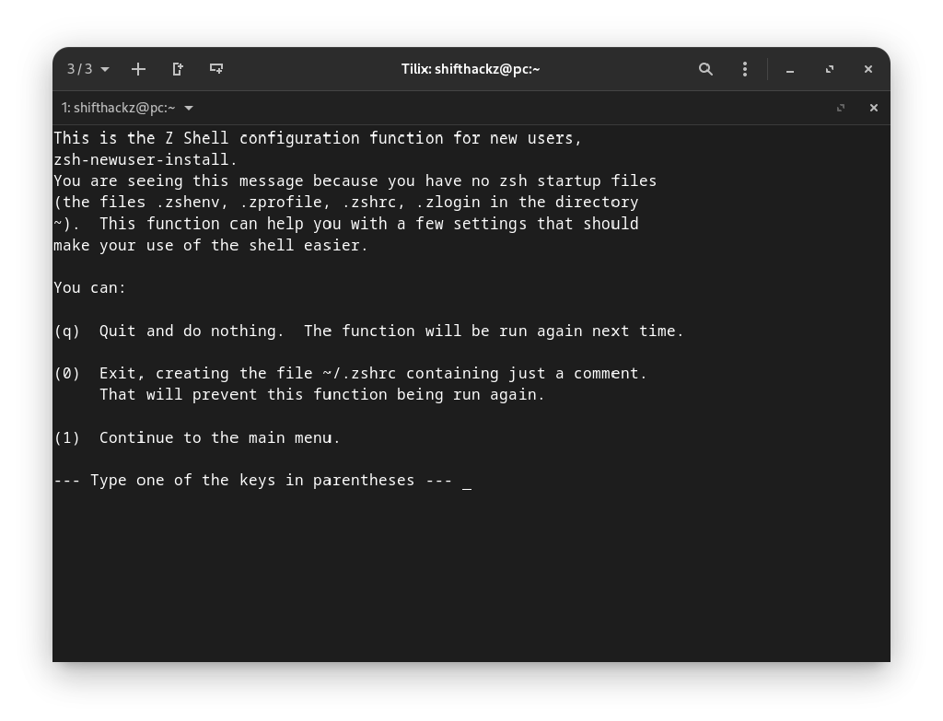943x721 pixels.
Task: Restore the Tilix window size
Action: (x=829, y=69)
